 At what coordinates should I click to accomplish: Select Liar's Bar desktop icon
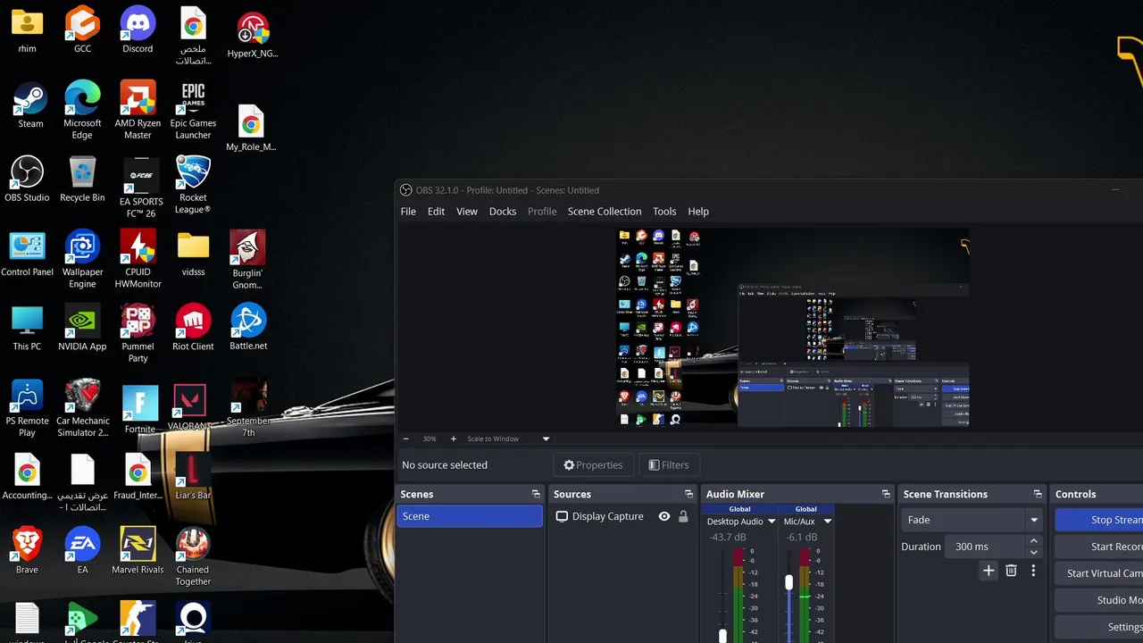(x=193, y=477)
